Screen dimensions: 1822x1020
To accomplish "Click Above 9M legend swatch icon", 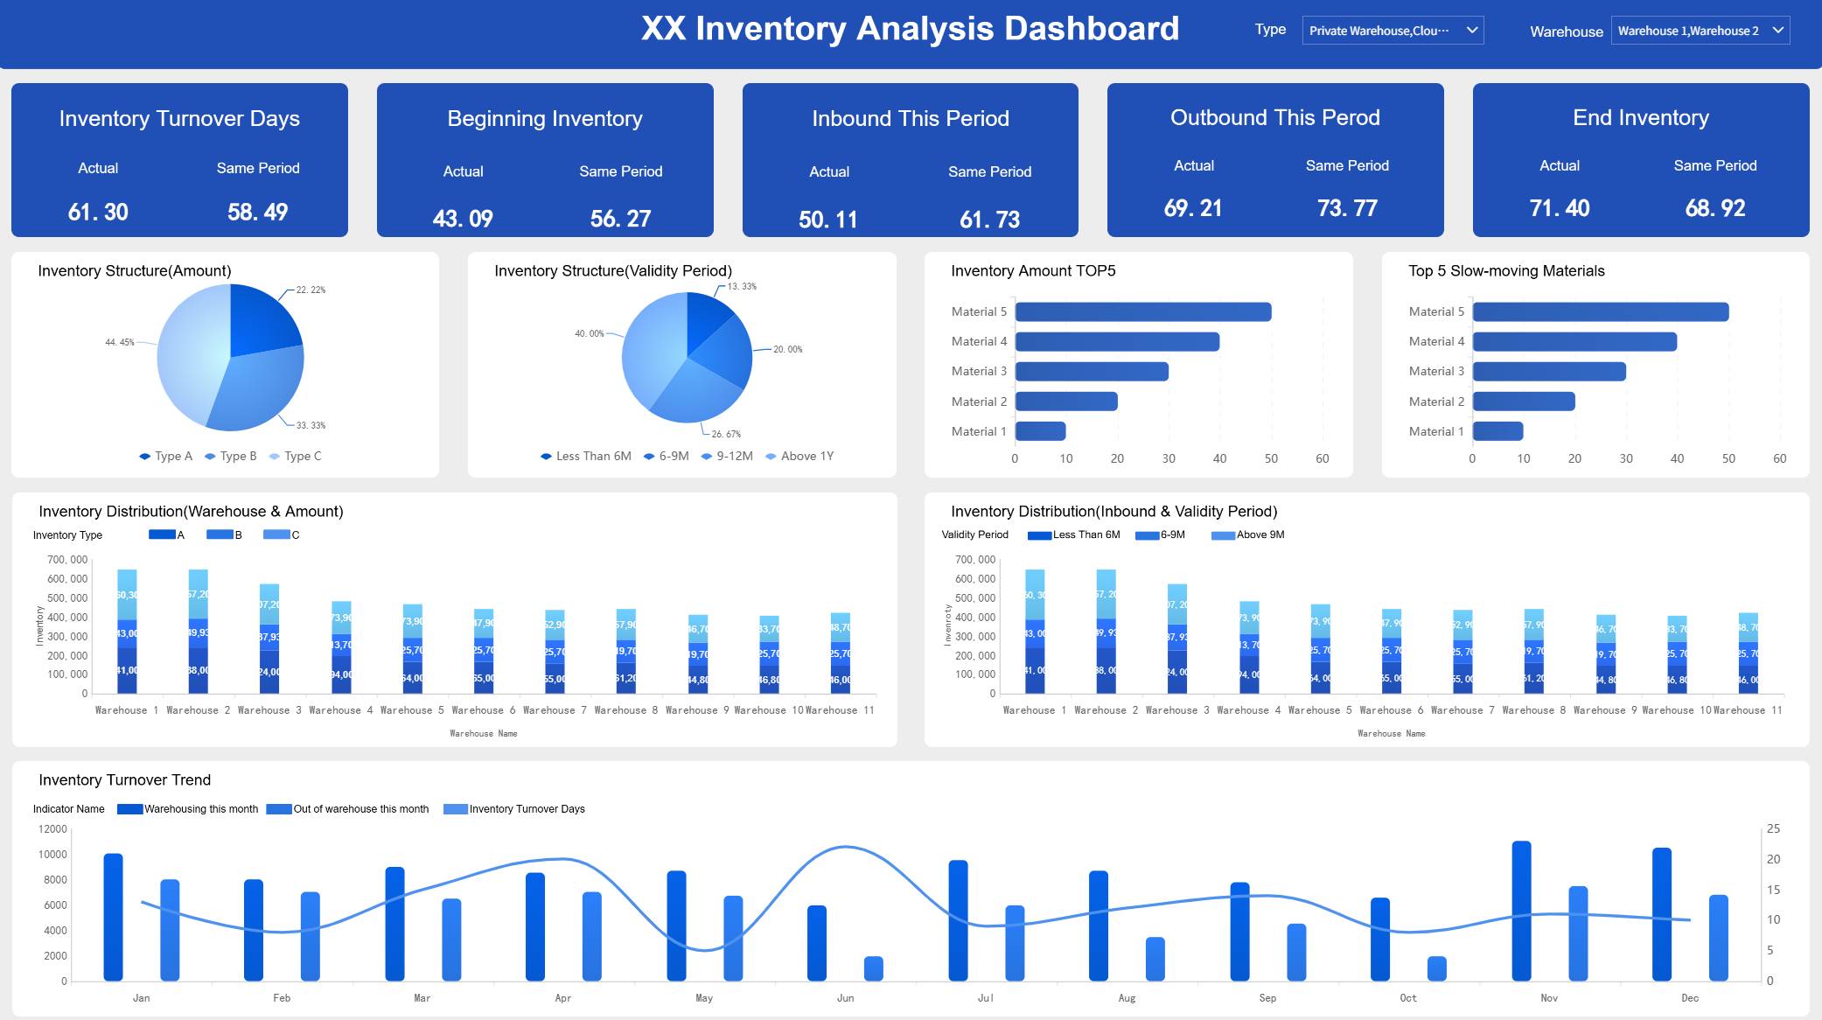I will [x=1223, y=534].
